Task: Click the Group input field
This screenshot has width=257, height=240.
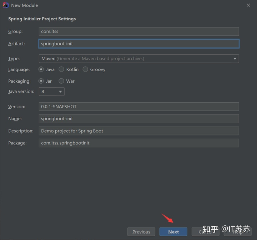Action: (x=139, y=31)
